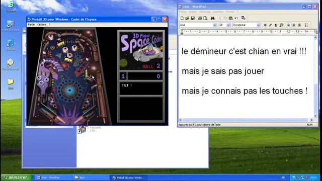The width and height of the screenshot is (322, 181).
Task: Click the WordPad horizontal scrollbar right arrow
Action: 311,120
